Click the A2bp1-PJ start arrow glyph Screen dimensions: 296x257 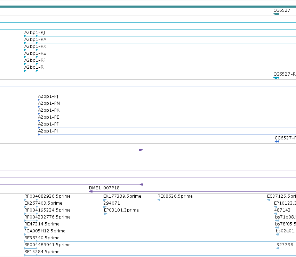39,100
